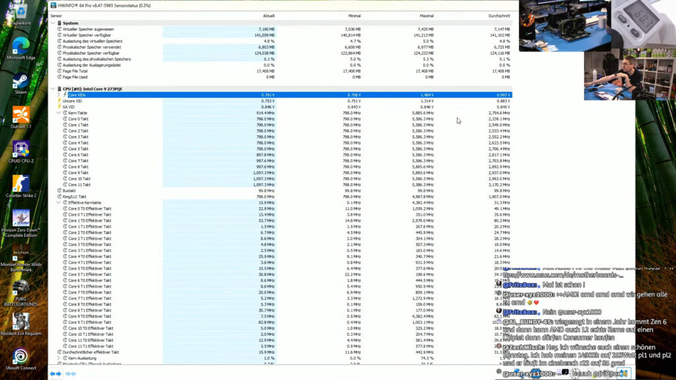Launch Microsoft Edge from the desktop
The height and width of the screenshot is (380, 676).
(20, 49)
